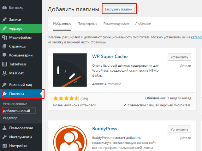Click the Записи pushpin icon
The width and height of the screenshot is (202, 151).
pyautogui.click(x=4, y=20)
